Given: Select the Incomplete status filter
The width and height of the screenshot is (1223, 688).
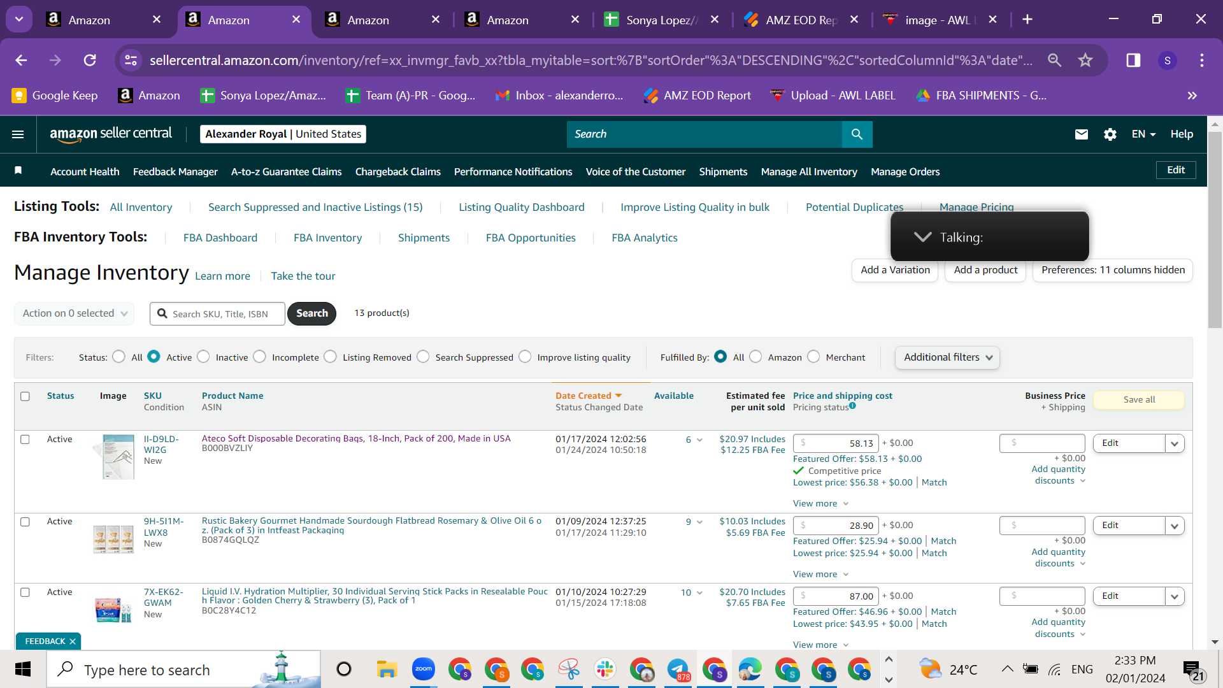Looking at the screenshot, I should 259,357.
